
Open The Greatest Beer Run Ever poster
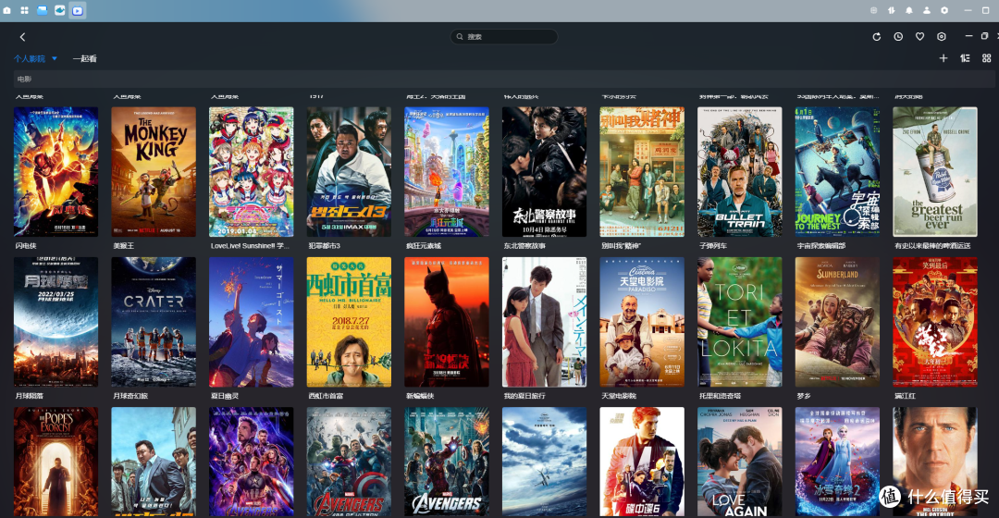(x=935, y=172)
